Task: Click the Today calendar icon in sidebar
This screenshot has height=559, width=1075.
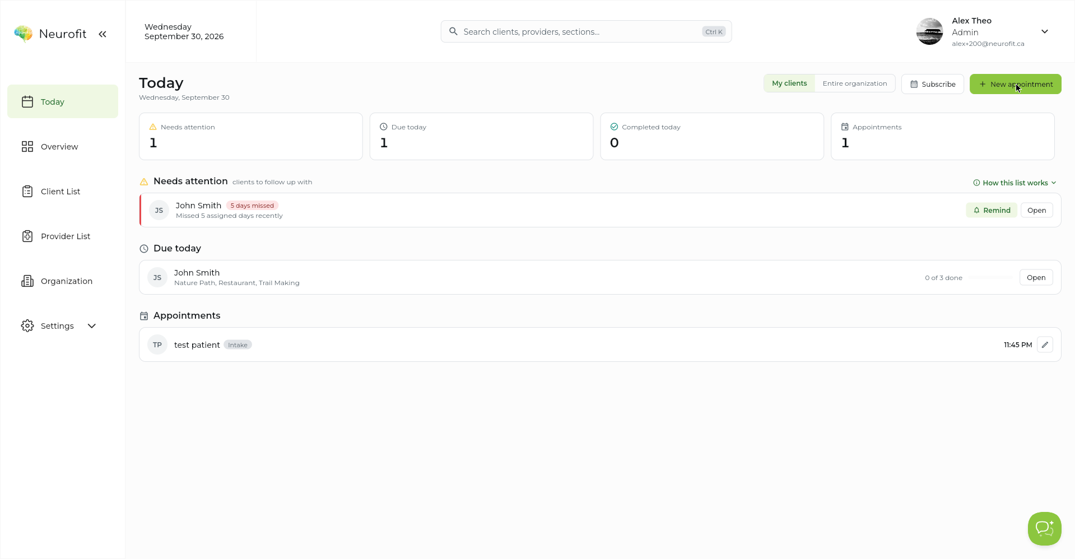Action: [x=27, y=101]
